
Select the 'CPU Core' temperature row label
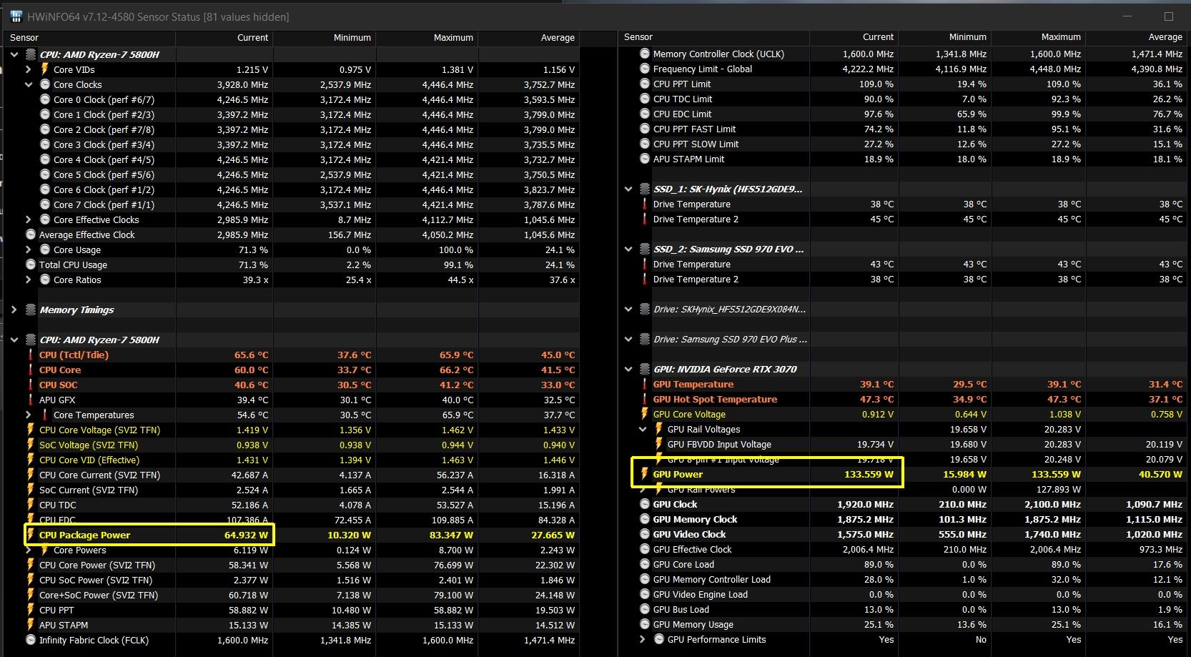click(60, 370)
